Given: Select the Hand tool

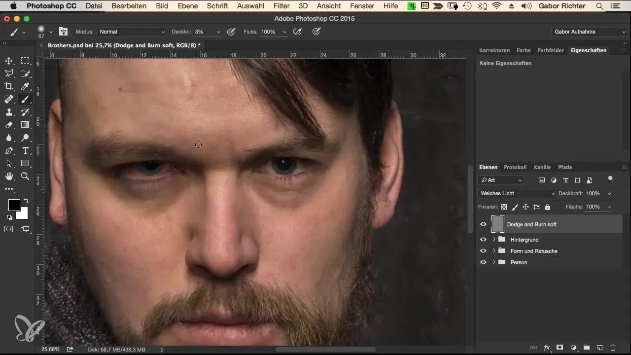Looking at the screenshot, I should [9, 177].
